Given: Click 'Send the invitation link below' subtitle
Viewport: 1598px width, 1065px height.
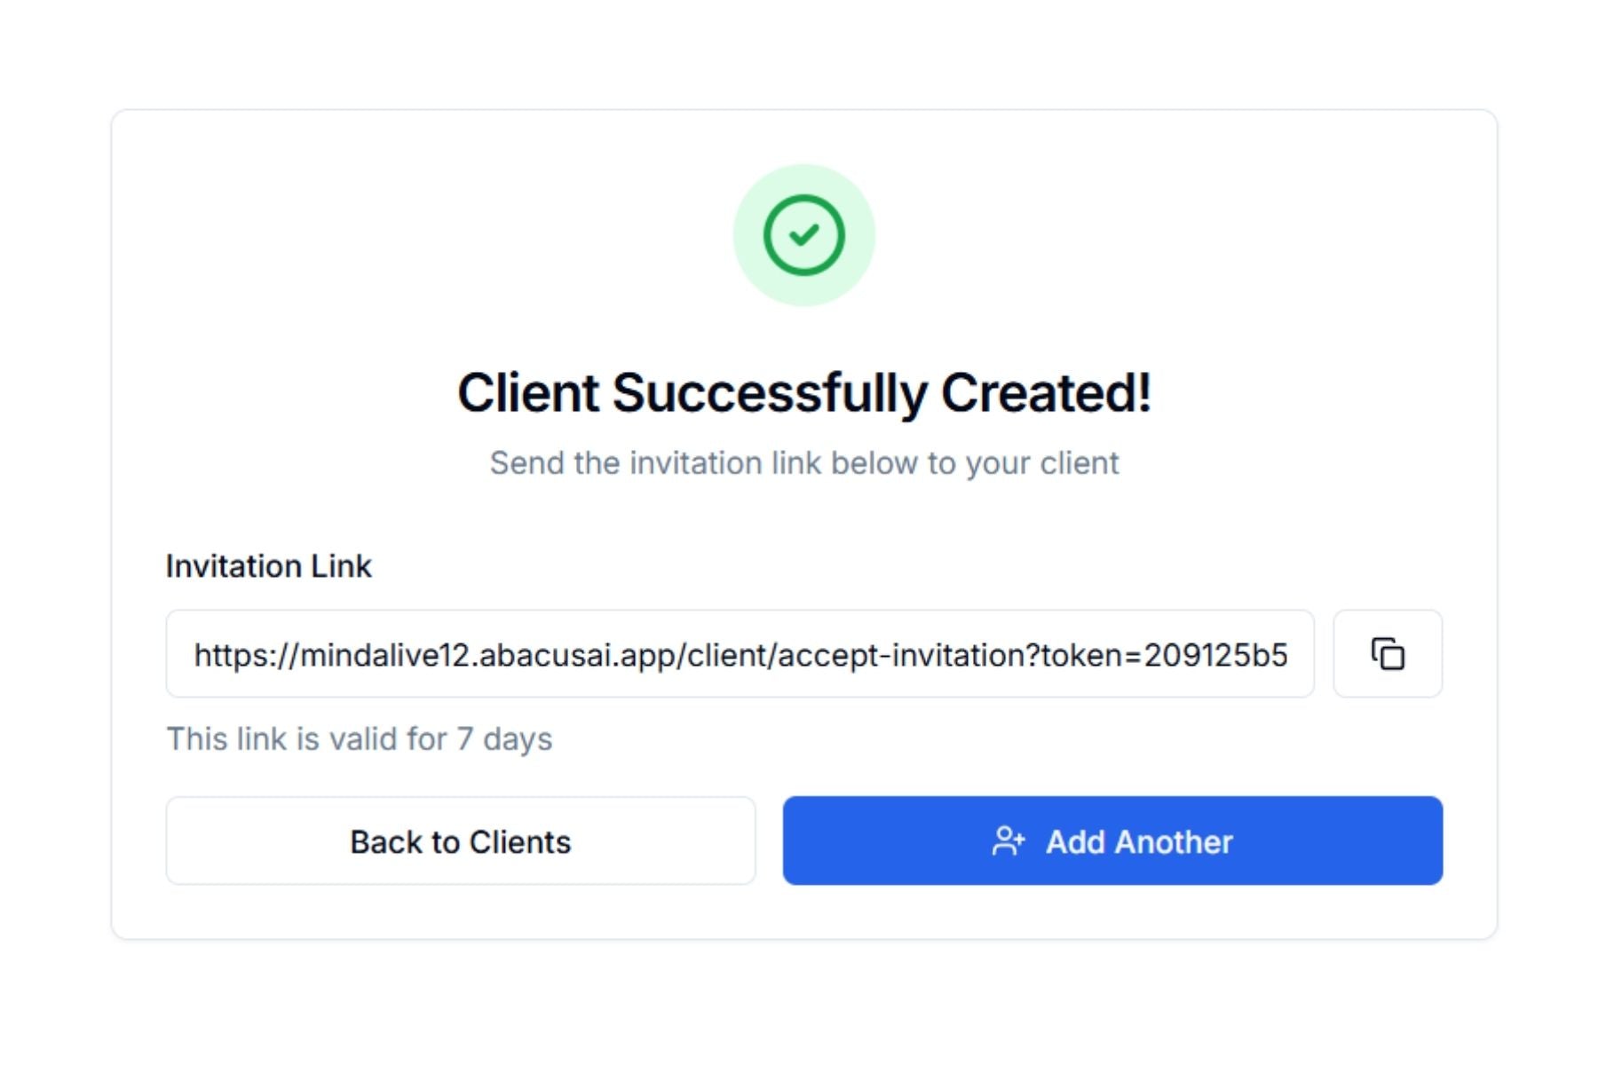Looking at the screenshot, I should point(803,463).
